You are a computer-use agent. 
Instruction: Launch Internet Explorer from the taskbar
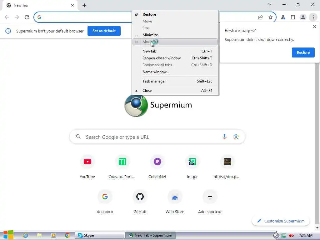25,235
